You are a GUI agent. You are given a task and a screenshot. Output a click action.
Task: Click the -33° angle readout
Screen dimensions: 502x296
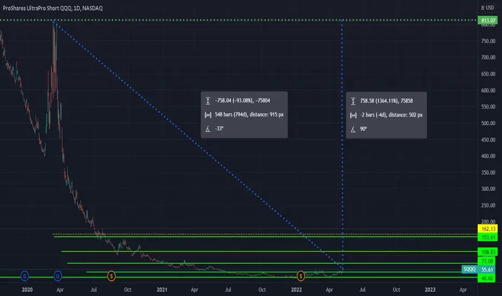219,128
